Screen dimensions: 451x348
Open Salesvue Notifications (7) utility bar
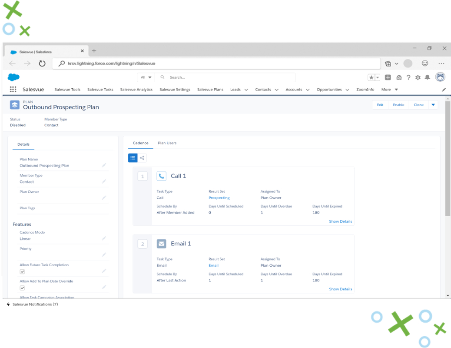coord(33,304)
